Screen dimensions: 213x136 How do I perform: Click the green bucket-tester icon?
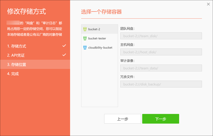85,38
